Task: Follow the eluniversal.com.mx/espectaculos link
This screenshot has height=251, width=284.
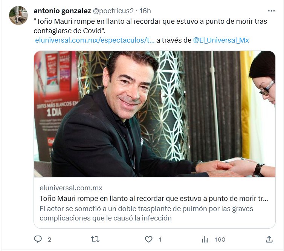Action: tap(95, 40)
